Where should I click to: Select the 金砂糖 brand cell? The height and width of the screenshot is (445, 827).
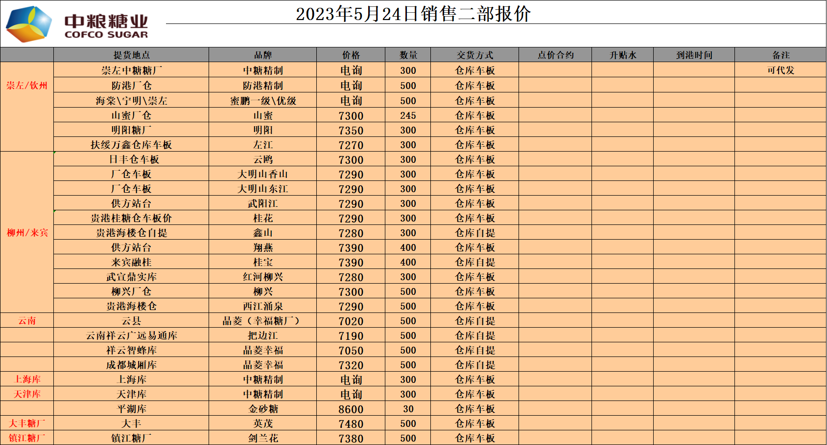tap(262, 409)
